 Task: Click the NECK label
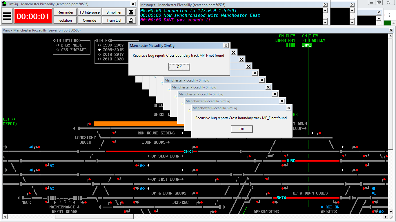tap(26, 202)
